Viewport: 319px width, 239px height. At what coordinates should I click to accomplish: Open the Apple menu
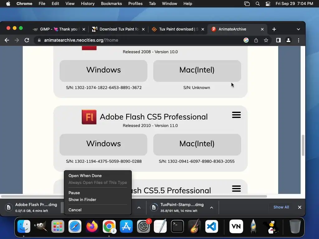8,4
